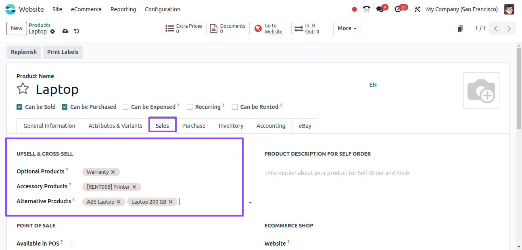Switch to Accounting tab

pos(271,126)
